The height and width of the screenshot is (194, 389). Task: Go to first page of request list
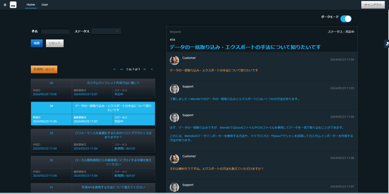[x=114, y=69]
